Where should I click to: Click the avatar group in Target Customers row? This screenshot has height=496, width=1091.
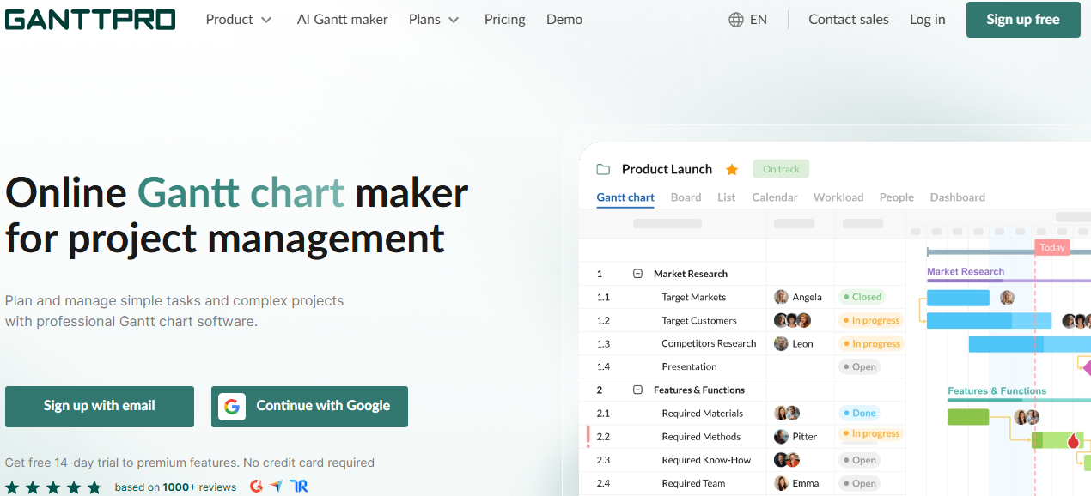(x=792, y=320)
